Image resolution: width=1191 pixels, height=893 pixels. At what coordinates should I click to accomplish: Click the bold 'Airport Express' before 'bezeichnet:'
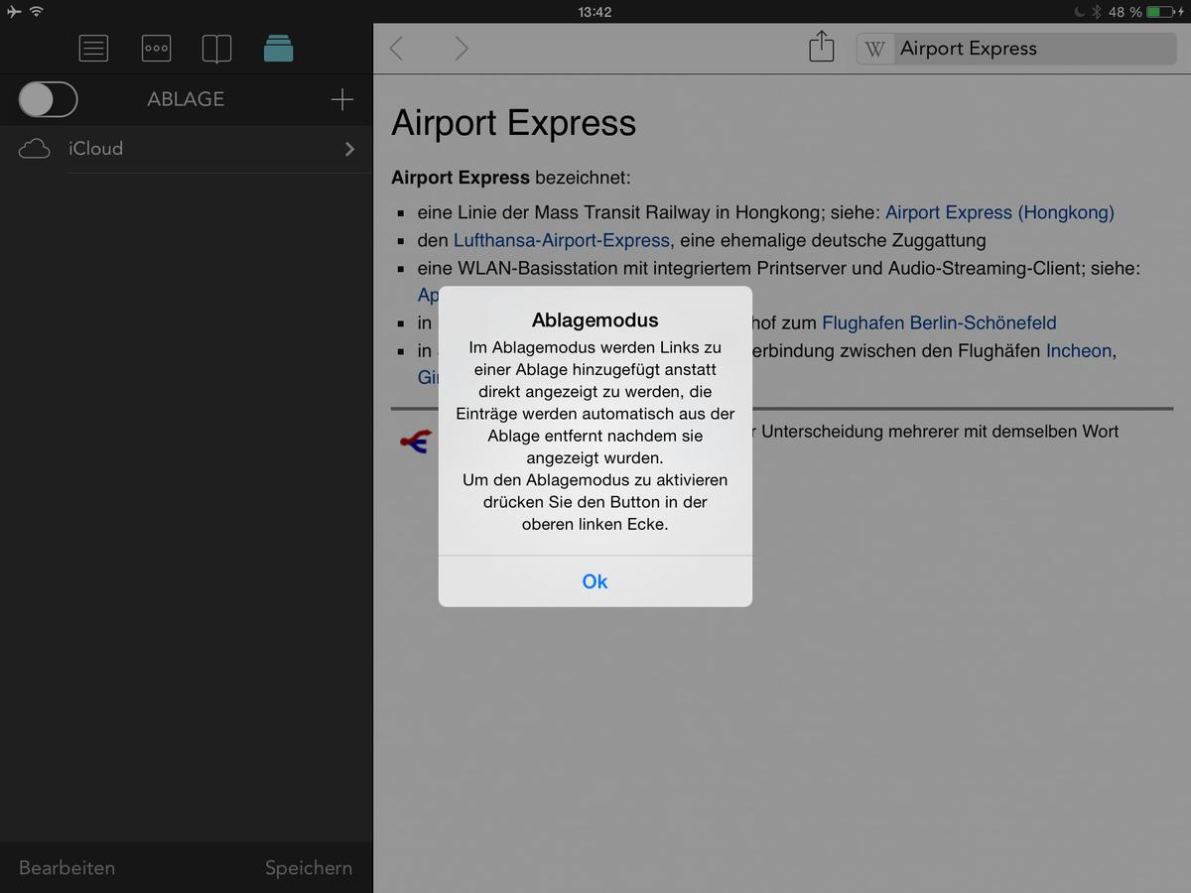(461, 179)
